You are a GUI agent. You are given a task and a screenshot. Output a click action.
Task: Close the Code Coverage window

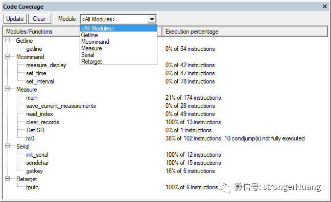(325, 7)
